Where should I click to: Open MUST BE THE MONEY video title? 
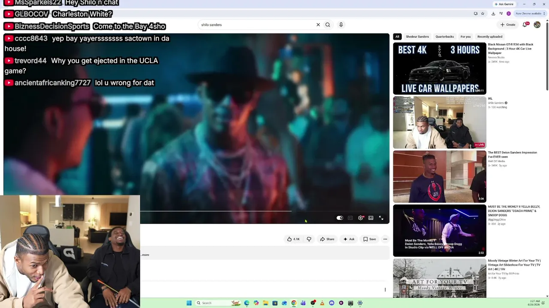[514, 211]
